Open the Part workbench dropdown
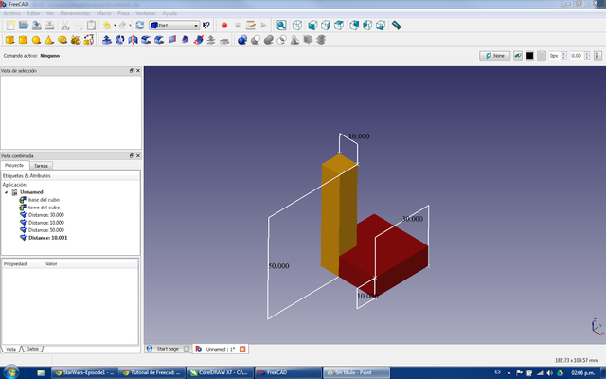This screenshot has width=606, height=379. tap(174, 26)
